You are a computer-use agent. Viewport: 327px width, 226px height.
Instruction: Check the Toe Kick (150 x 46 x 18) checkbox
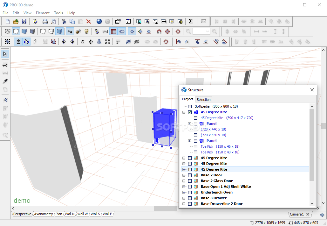195,146
